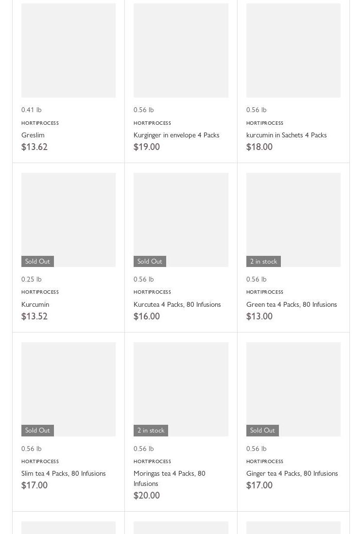Open Ginger tea 4 Packs, 80 Infusions
This screenshot has width=362, height=534.
click(x=292, y=473)
